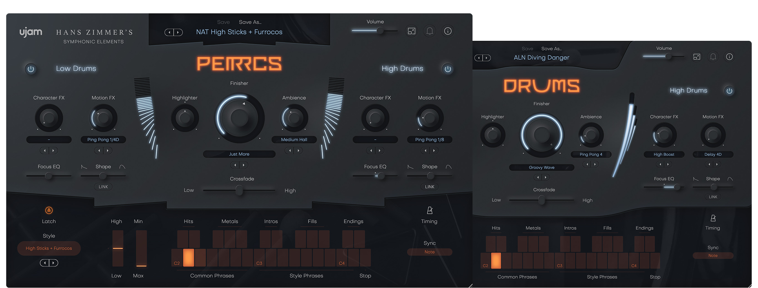758x288 pixels.
Task: Toggle Low Drums power button in PERCS
Action: coord(31,69)
